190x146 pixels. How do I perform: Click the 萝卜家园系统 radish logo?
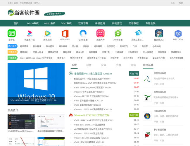pyautogui.click(x=147, y=135)
